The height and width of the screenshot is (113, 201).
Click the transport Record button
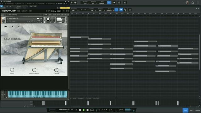[88, 110]
